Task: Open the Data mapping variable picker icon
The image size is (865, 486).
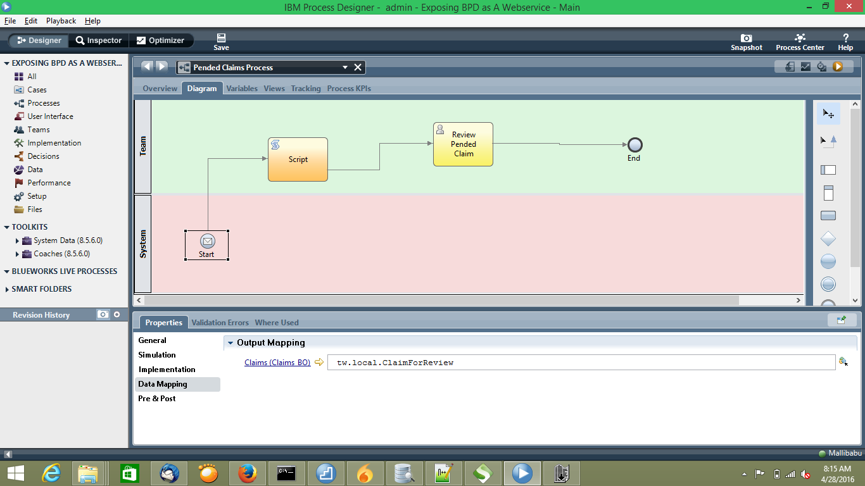Action: point(843,362)
